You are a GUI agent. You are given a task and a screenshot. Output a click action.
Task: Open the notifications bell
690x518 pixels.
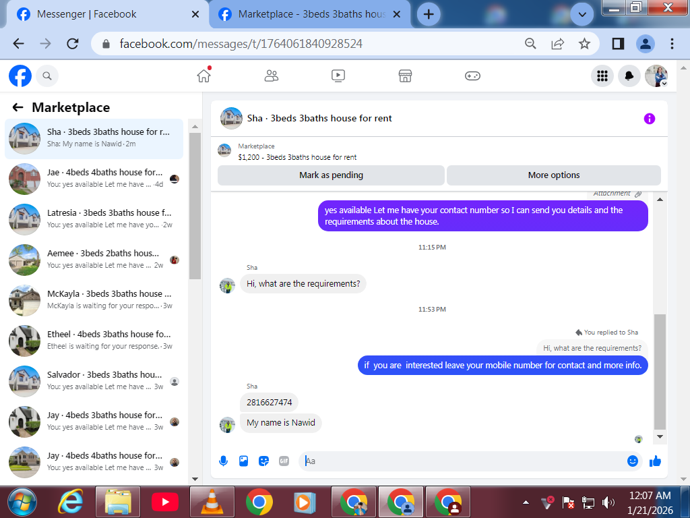[629, 76]
